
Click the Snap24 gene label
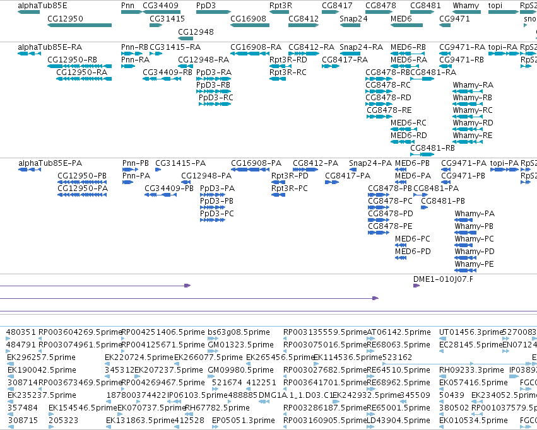(x=353, y=19)
